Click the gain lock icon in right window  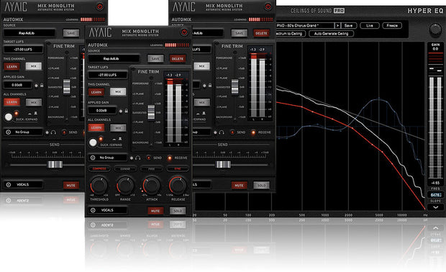(210, 86)
